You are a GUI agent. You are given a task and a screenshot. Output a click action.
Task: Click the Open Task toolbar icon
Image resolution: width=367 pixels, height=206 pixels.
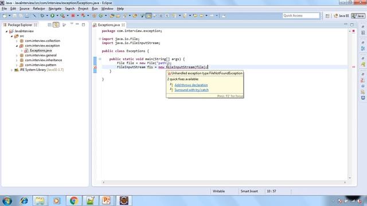tap(118, 15)
